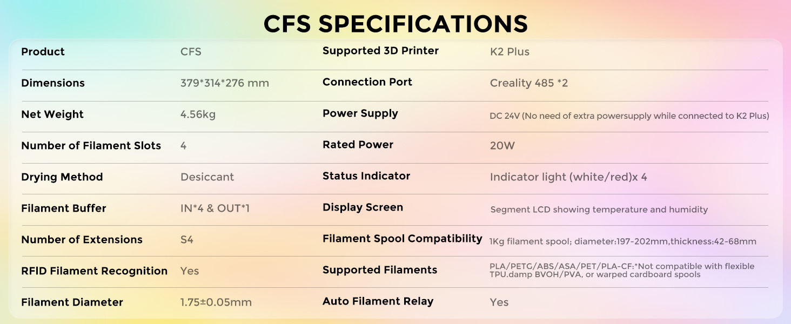This screenshot has height=324, width=791.
Task: Select the Dimensions value 379*314*276 mm
Action: [x=224, y=83]
